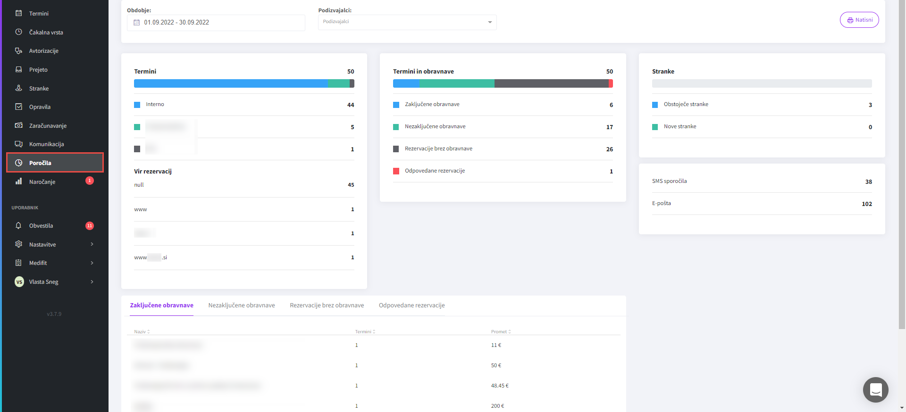Click the Komunikacija chat icon
This screenshot has width=906, height=412.
click(19, 144)
